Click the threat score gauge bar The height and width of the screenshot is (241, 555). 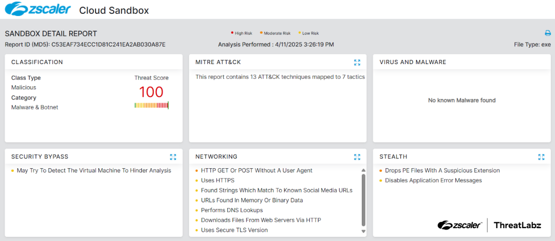[x=151, y=105]
